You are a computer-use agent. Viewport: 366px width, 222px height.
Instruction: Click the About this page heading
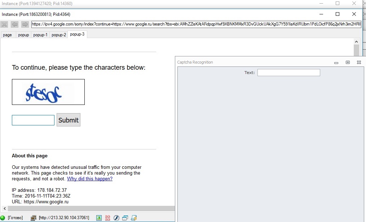pos(30,156)
